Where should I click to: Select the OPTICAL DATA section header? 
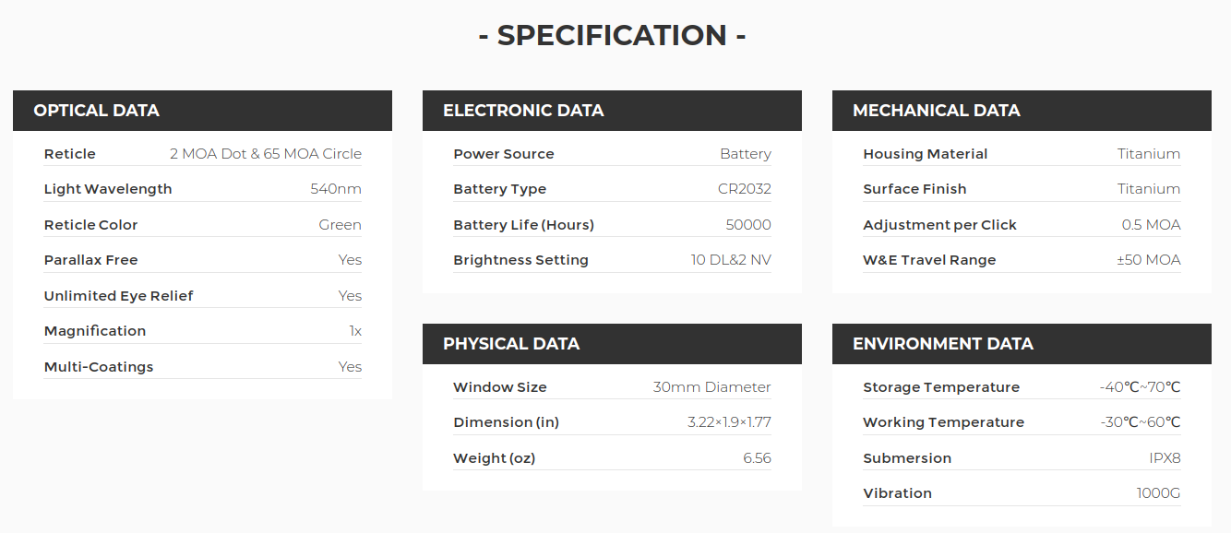202,111
